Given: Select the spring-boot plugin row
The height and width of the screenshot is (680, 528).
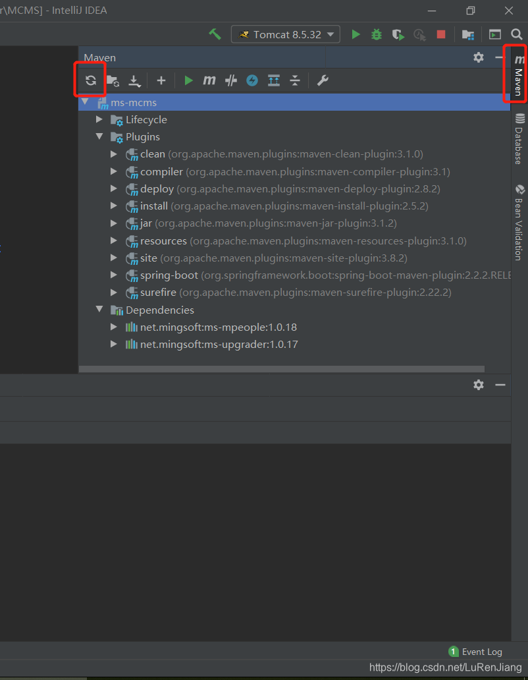Looking at the screenshot, I should (294, 275).
